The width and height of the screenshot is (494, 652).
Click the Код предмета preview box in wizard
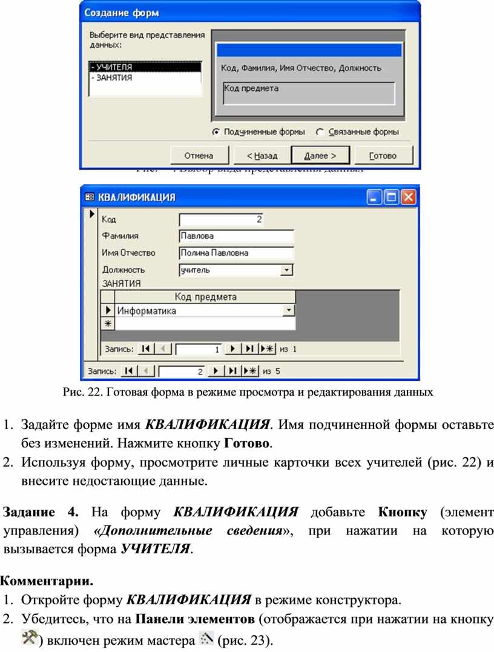[309, 93]
